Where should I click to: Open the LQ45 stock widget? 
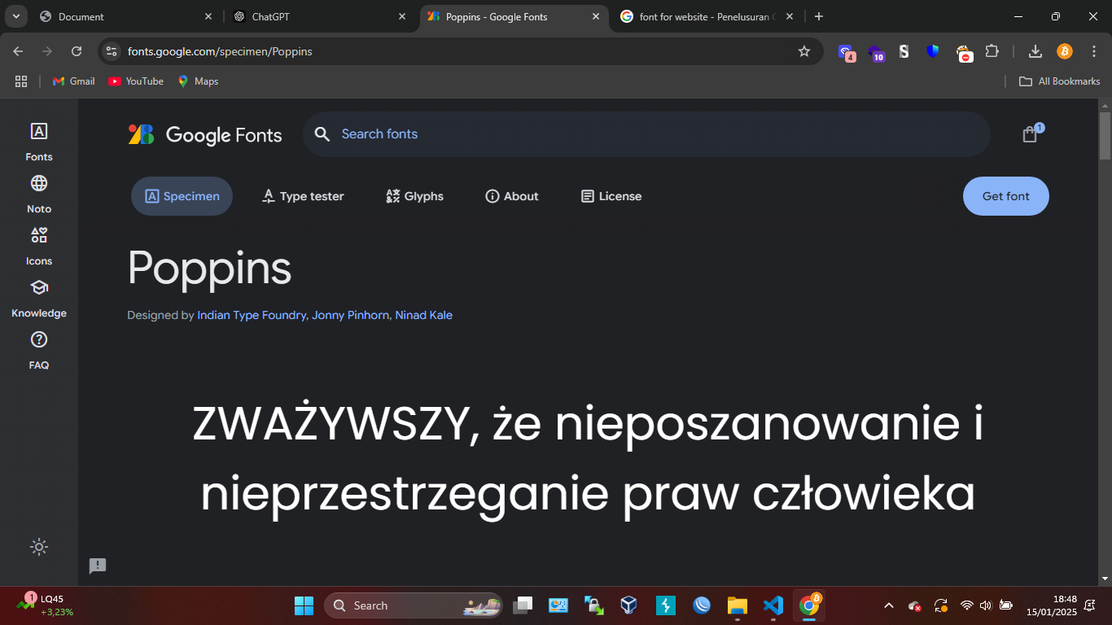point(46,605)
